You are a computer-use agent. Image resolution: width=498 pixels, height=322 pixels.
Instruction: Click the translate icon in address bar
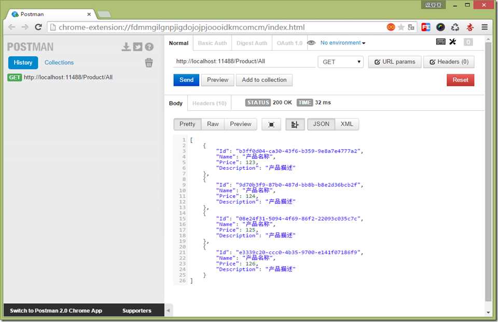[x=411, y=27]
